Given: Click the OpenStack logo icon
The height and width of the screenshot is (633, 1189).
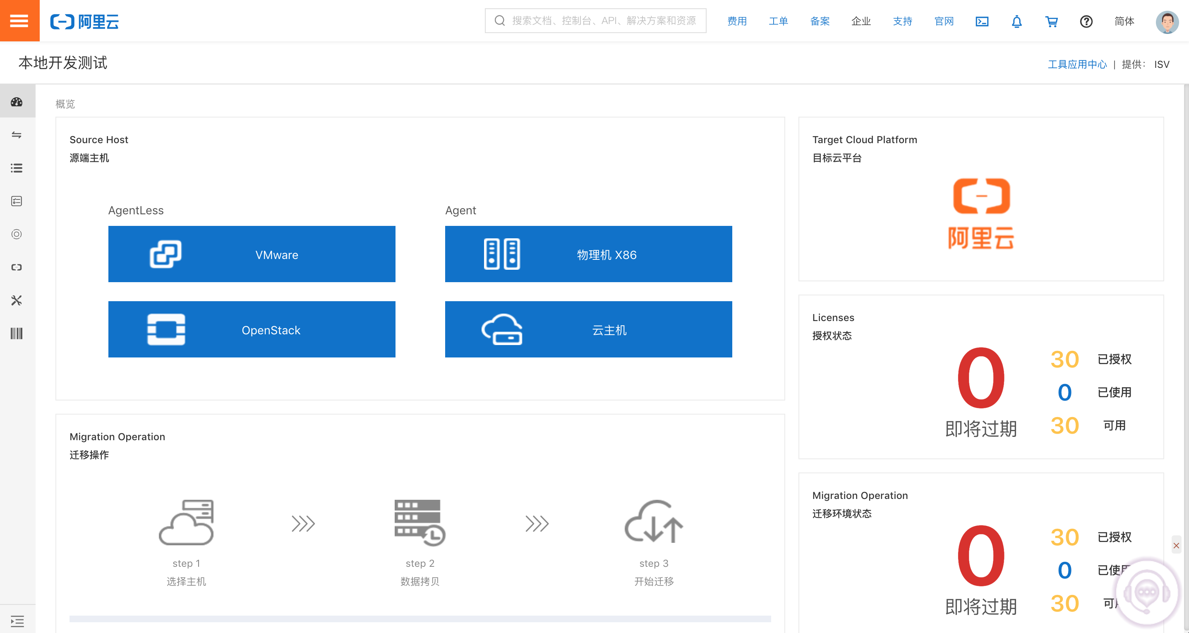Looking at the screenshot, I should 166,329.
